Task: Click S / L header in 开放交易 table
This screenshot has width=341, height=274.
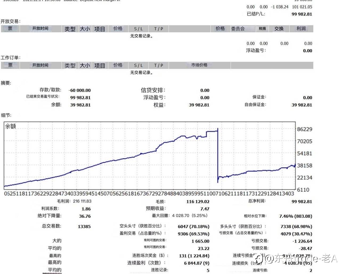Action: (139, 29)
